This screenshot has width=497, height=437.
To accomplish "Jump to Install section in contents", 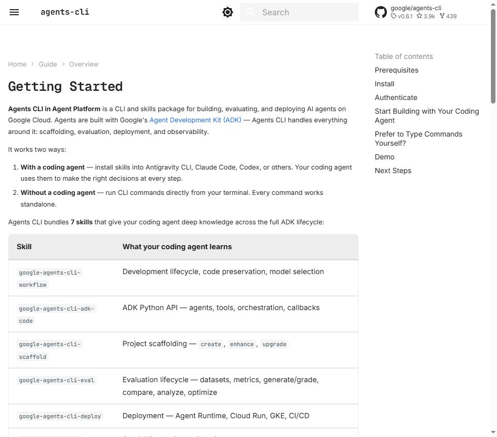I will [x=384, y=84].
